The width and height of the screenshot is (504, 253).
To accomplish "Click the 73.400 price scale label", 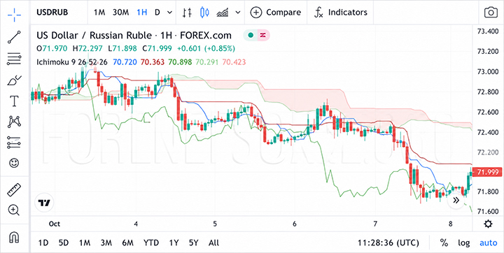I will (488, 31).
